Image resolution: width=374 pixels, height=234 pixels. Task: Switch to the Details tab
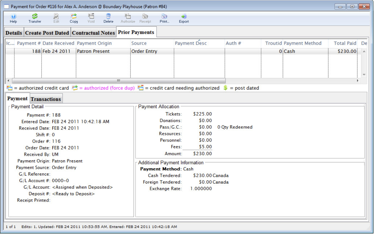14,33
